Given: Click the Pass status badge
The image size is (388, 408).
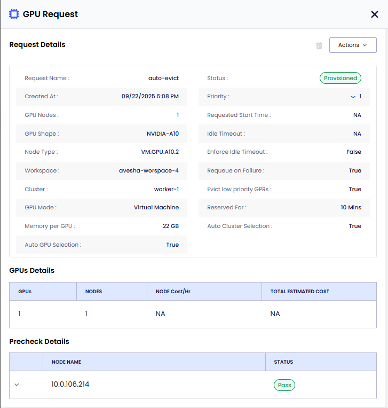Looking at the screenshot, I should [284, 385].
